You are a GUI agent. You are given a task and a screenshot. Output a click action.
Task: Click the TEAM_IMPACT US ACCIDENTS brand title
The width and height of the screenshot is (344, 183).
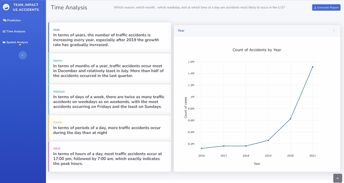(26, 7)
